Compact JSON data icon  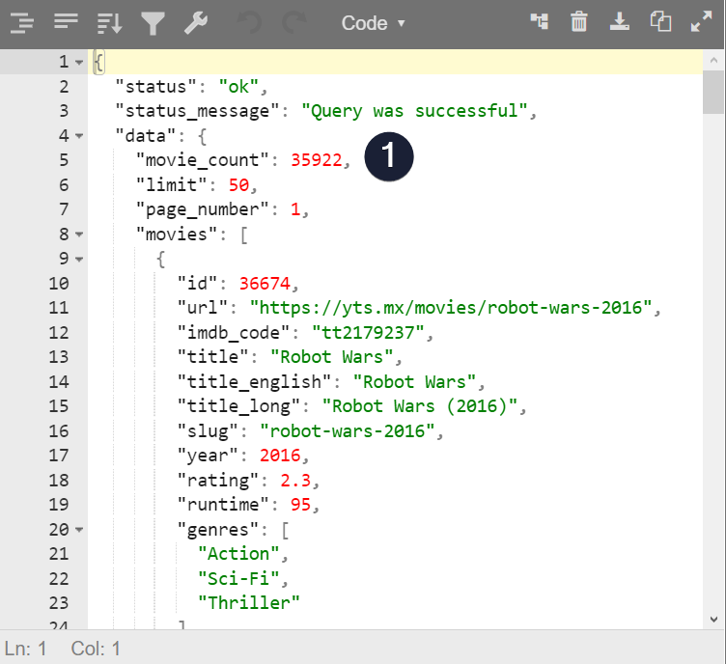(x=66, y=21)
